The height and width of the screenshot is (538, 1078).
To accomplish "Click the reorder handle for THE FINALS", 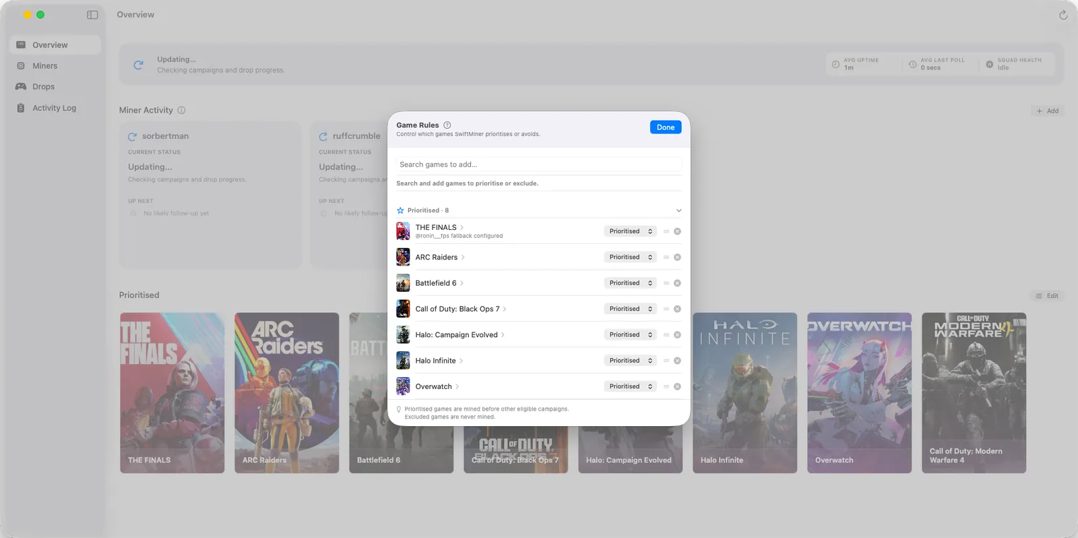I will pyautogui.click(x=666, y=231).
